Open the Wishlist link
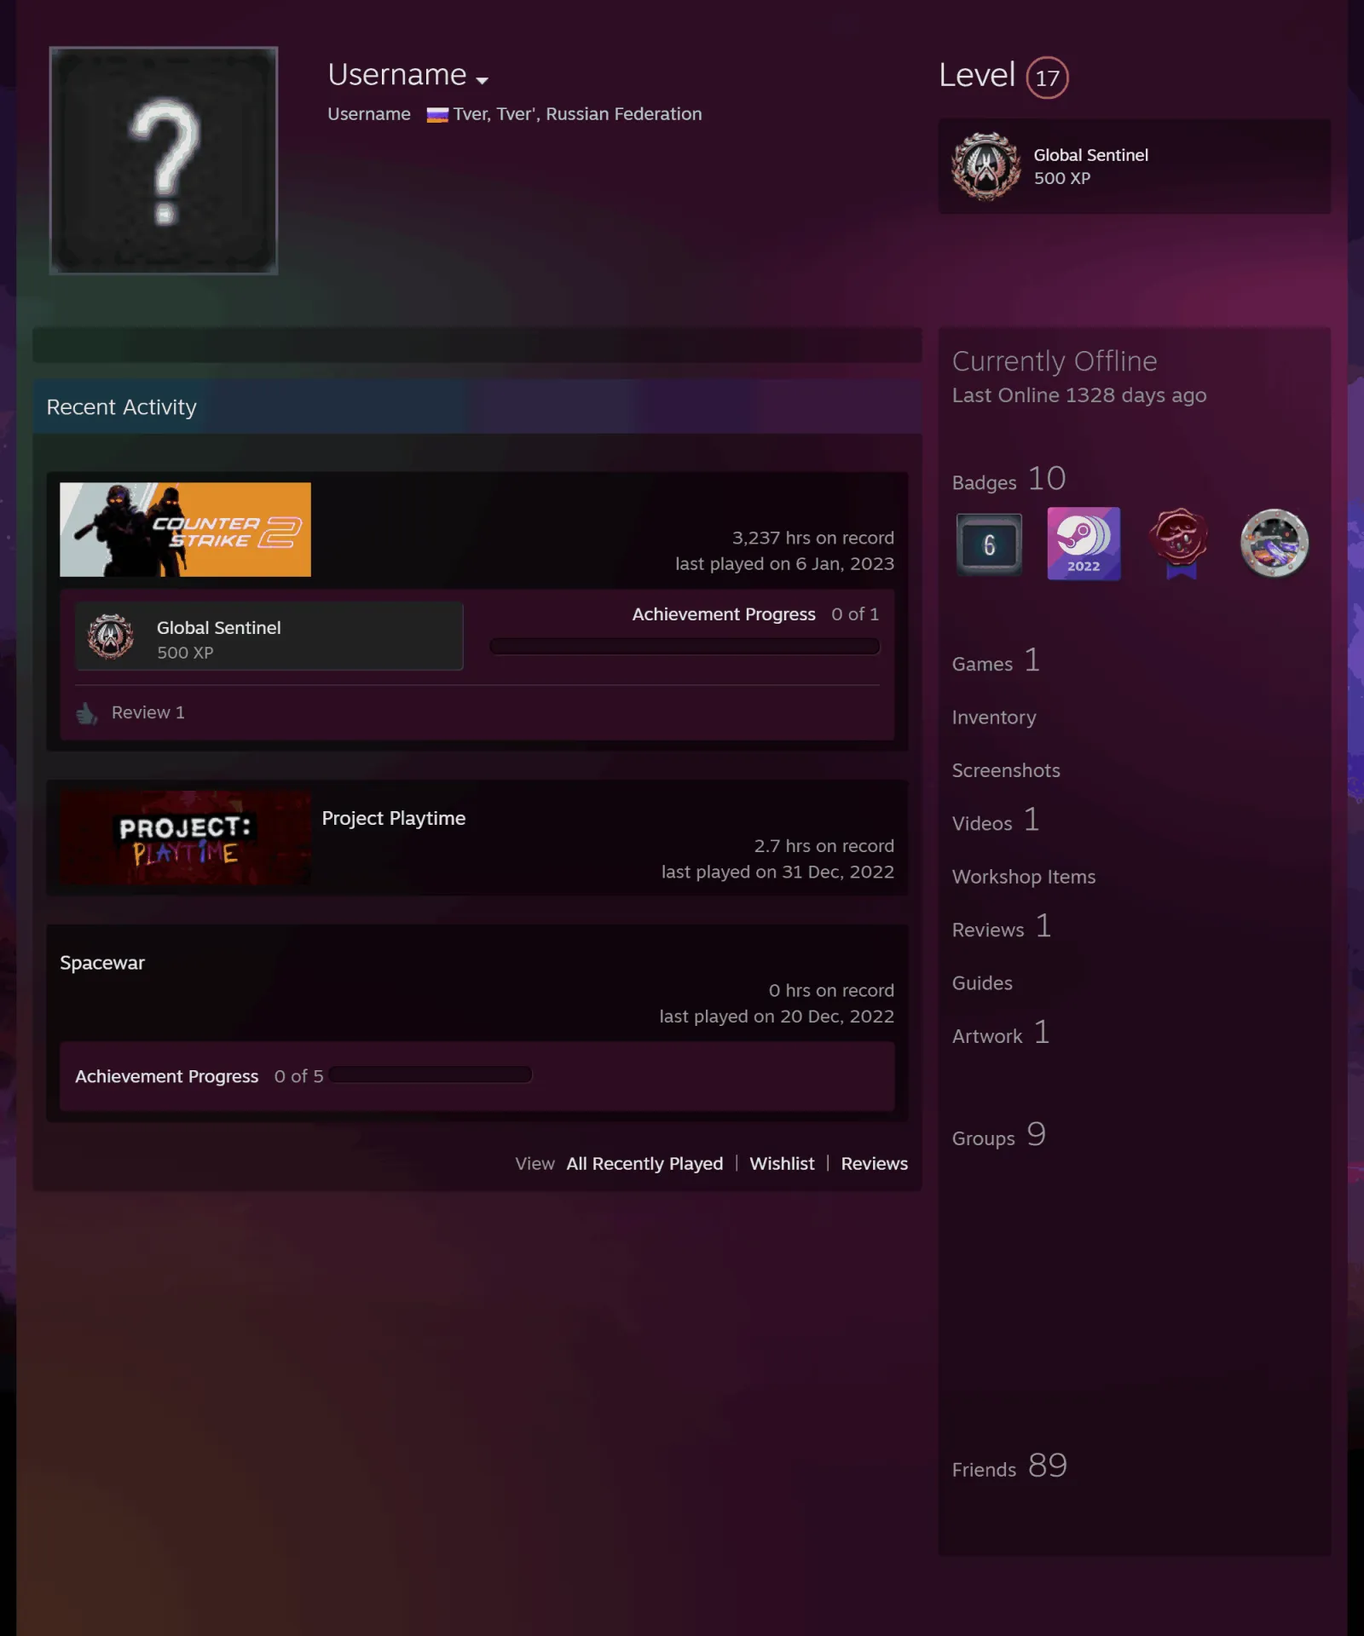The height and width of the screenshot is (1636, 1364). click(x=782, y=1164)
